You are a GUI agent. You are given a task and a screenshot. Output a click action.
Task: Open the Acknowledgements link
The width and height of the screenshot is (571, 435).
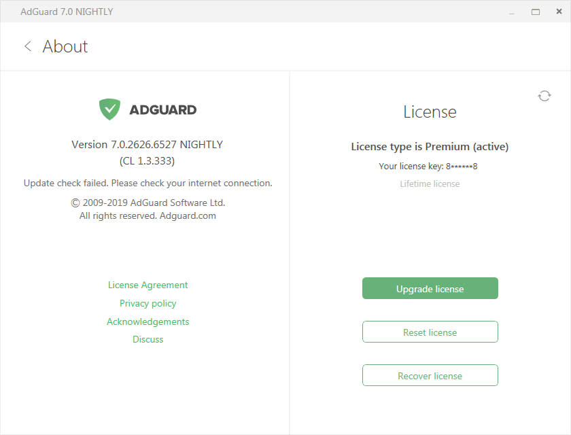tap(148, 322)
